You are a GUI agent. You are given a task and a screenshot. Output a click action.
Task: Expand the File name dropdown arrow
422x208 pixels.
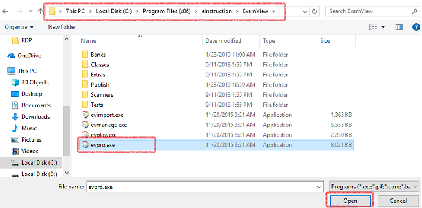point(320,187)
